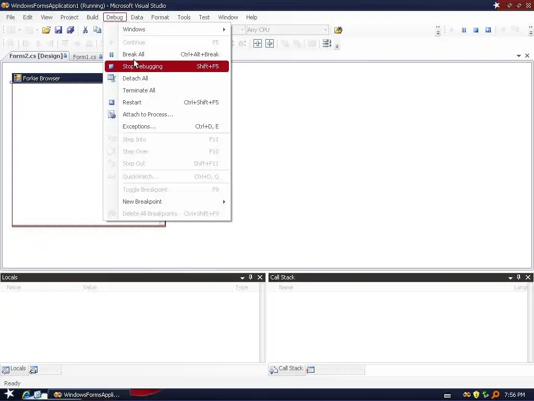Click the Value column header in Locals
Screen dimensions: 534x401
(x=90, y=287)
